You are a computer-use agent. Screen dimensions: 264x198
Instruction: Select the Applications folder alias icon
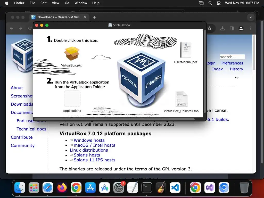[72, 99]
